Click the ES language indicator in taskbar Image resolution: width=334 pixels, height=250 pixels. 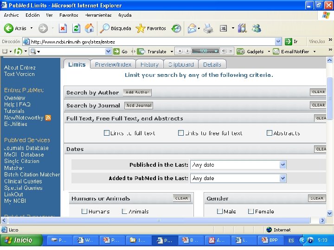coord(291,240)
